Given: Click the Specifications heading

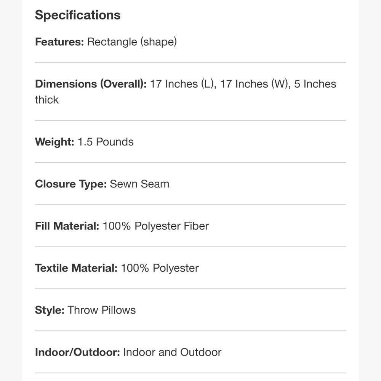Looking at the screenshot, I should [77, 15].
